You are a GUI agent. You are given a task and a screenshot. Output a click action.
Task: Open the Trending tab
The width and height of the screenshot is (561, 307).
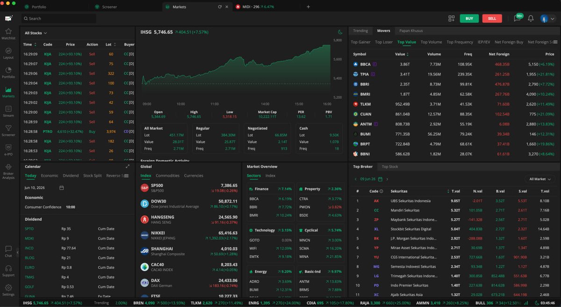pos(360,30)
